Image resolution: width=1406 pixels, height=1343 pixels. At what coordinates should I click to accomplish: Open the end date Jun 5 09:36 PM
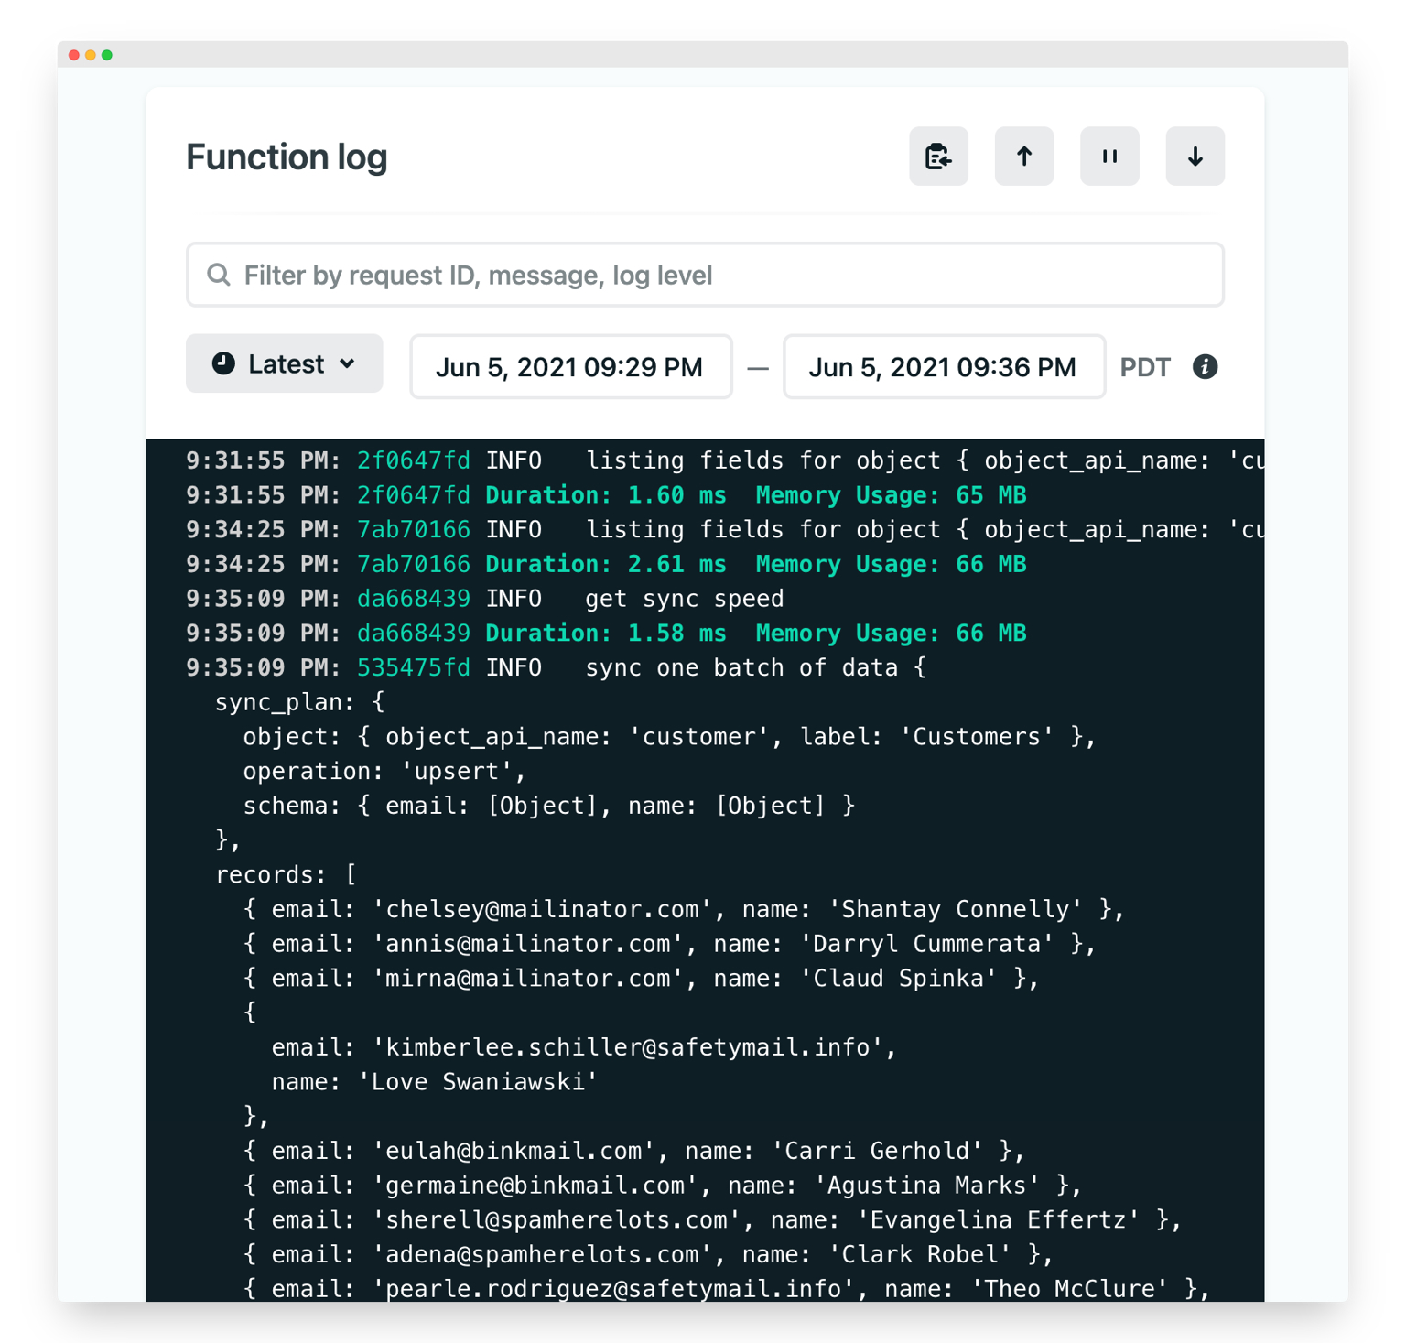[943, 367]
